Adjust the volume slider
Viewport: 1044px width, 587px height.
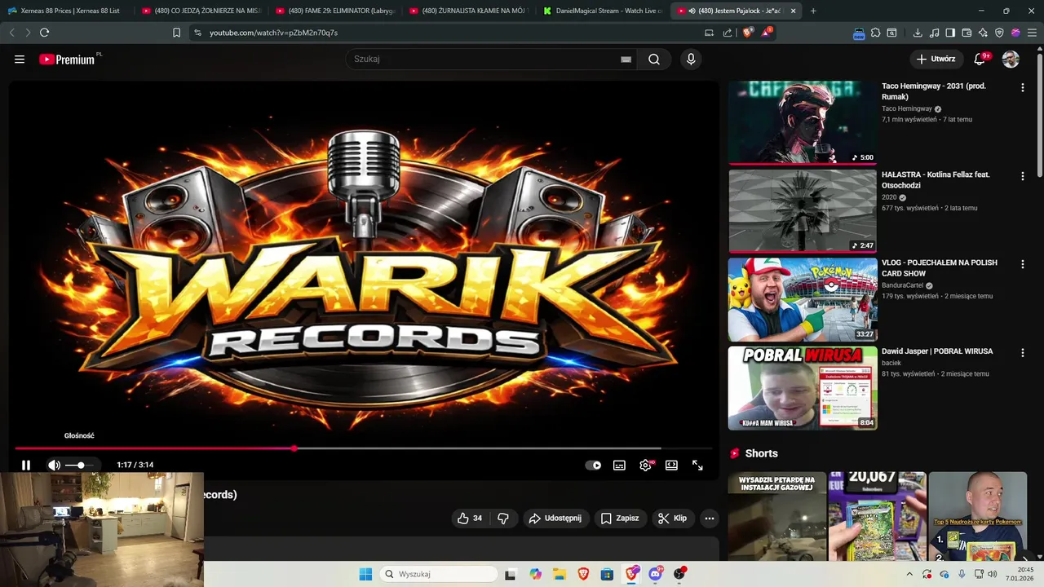point(80,465)
